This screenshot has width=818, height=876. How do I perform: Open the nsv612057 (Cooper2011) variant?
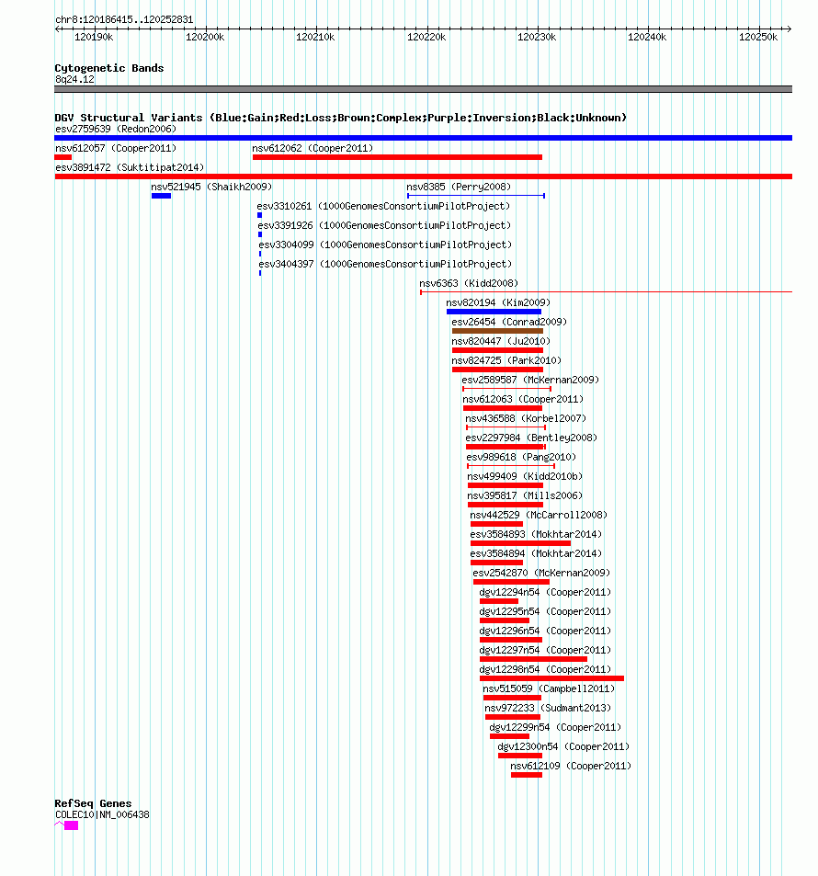coord(116,148)
